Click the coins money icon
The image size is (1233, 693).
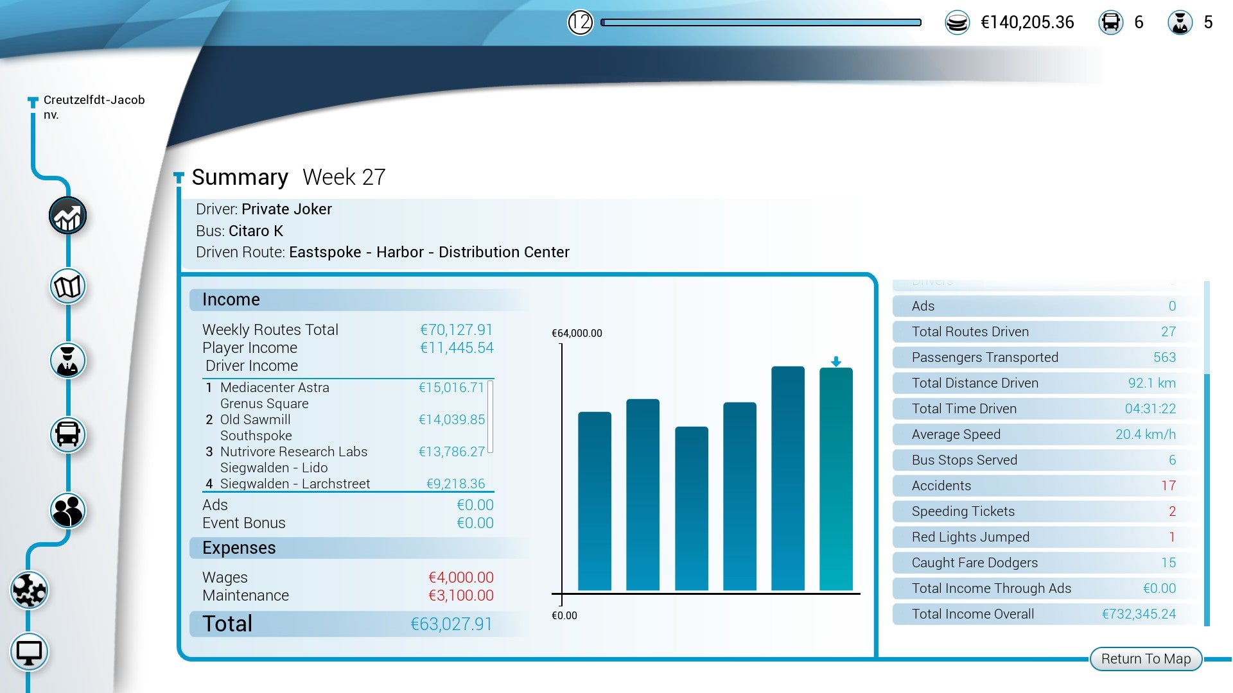click(x=957, y=23)
